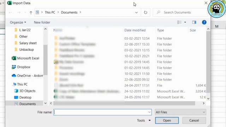226x127 pixels.
Task: Select Dropbox in navigation pane
Action: [x=24, y=67]
